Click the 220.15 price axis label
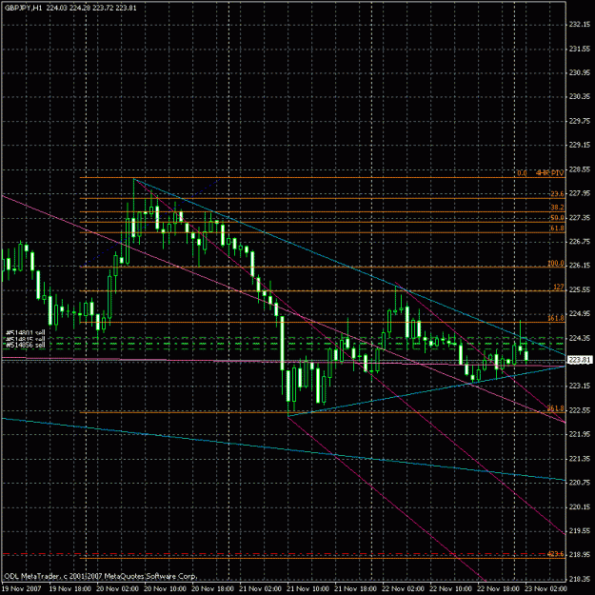The height and width of the screenshot is (595, 595). tap(580, 506)
